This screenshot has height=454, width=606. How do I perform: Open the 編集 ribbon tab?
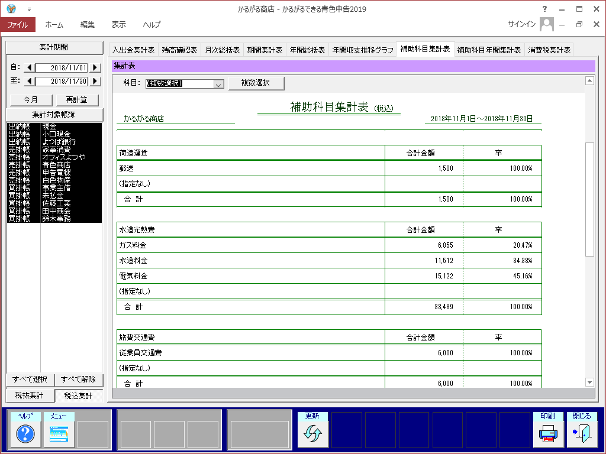click(88, 25)
